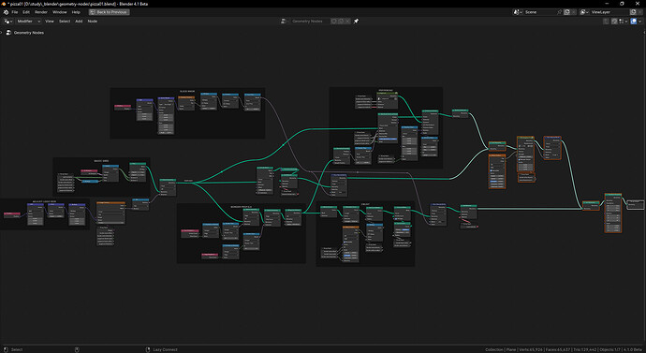Select the pink node in ADJUST LOOP SIZE frame
This screenshot has width=646, height=353.
11,214
